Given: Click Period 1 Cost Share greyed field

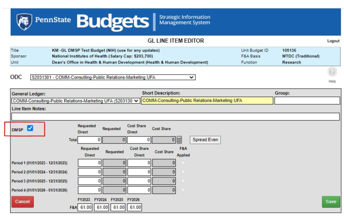Looking at the screenshot, I should pos(164,163).
